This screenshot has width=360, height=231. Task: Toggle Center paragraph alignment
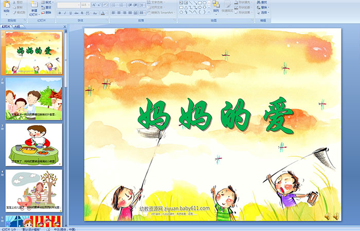tap(119, 13)
